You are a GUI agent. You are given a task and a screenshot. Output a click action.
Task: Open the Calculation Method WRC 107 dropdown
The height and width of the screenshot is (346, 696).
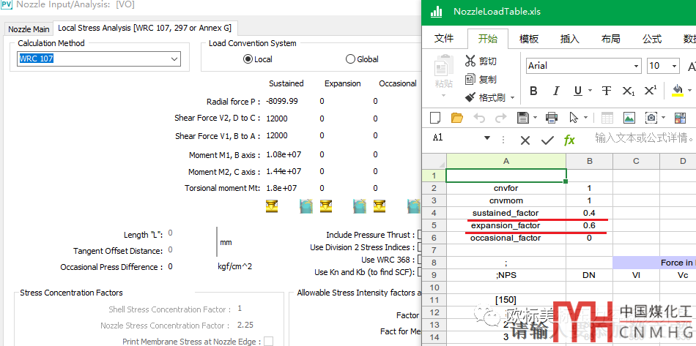point(174,59)
